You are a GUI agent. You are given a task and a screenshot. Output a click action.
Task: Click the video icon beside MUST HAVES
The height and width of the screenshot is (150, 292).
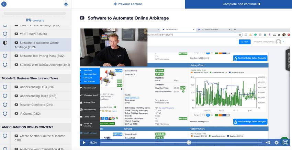pyautogui.click(x=16, y=34)
